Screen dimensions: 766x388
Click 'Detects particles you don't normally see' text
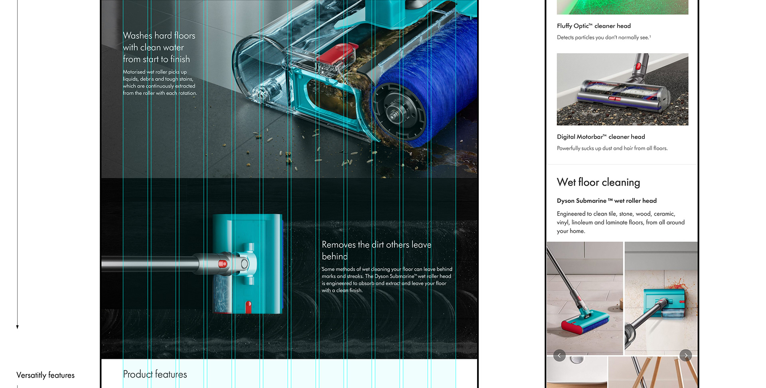click(x=604, y=38)
